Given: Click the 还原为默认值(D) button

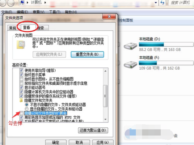Looking at the screenshot, I should point(93,130).
